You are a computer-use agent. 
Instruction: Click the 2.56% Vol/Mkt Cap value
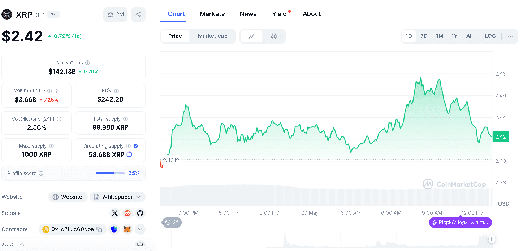pos(36,127)
